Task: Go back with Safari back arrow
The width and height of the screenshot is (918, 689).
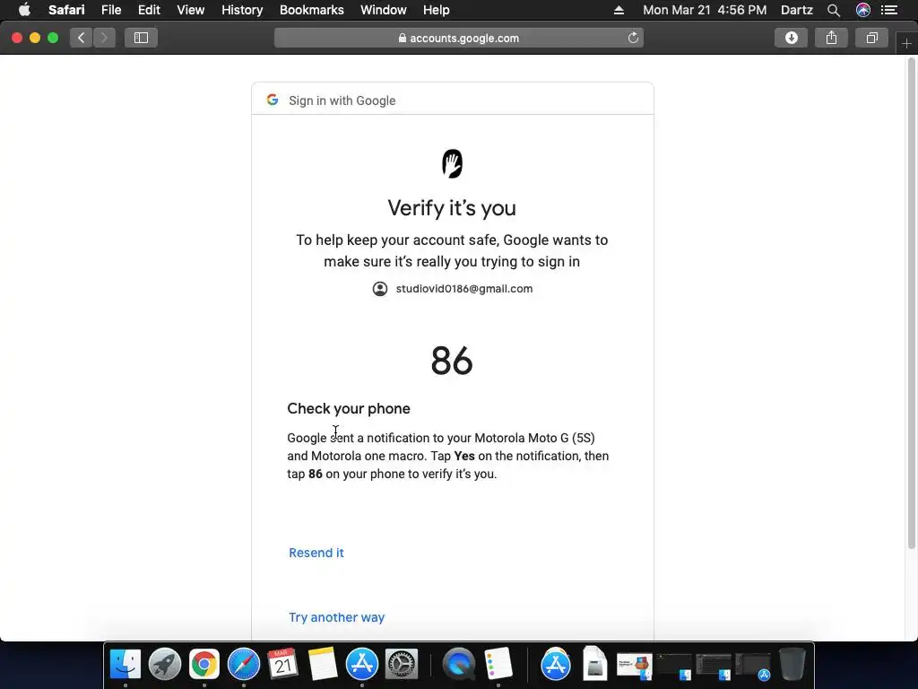Action: (x=82, y=38)
